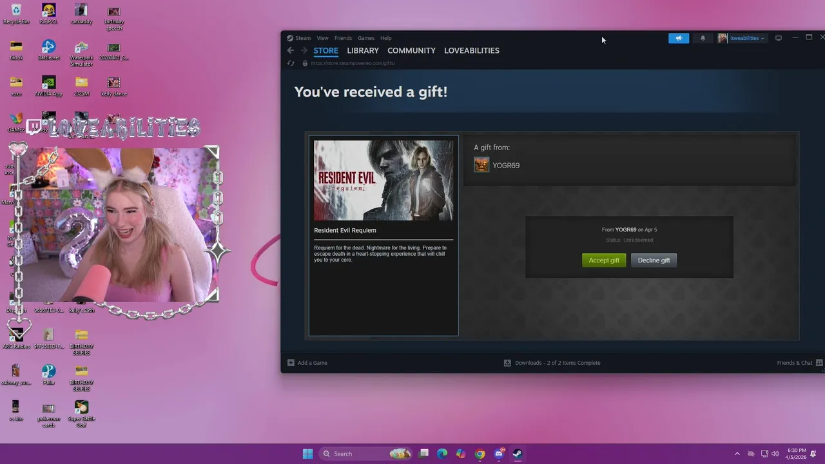This screenshot has width=825, height=464.
Task: Select the 20260401_S video file
Action: (114, 50)
